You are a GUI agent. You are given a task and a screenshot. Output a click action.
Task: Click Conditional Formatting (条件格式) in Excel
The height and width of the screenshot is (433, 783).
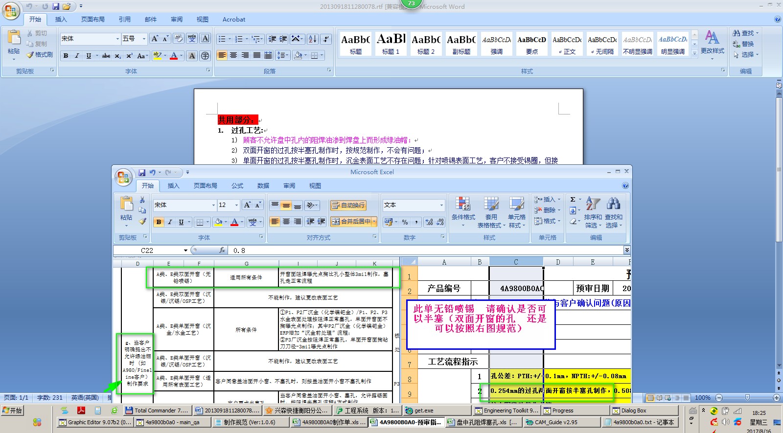pos(463,212)
